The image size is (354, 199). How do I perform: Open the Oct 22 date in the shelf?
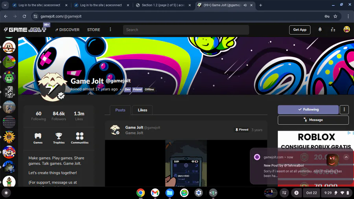[x=312, y=193]
